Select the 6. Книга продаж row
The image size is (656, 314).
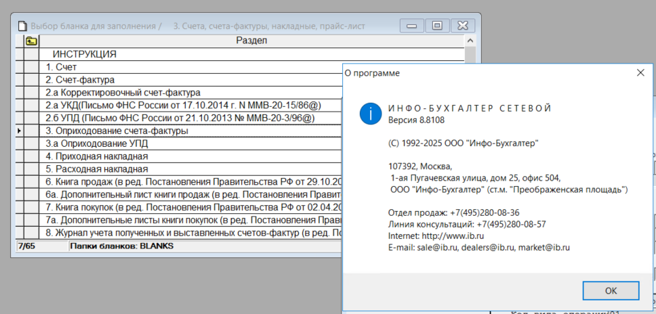(x=190, y=183)
